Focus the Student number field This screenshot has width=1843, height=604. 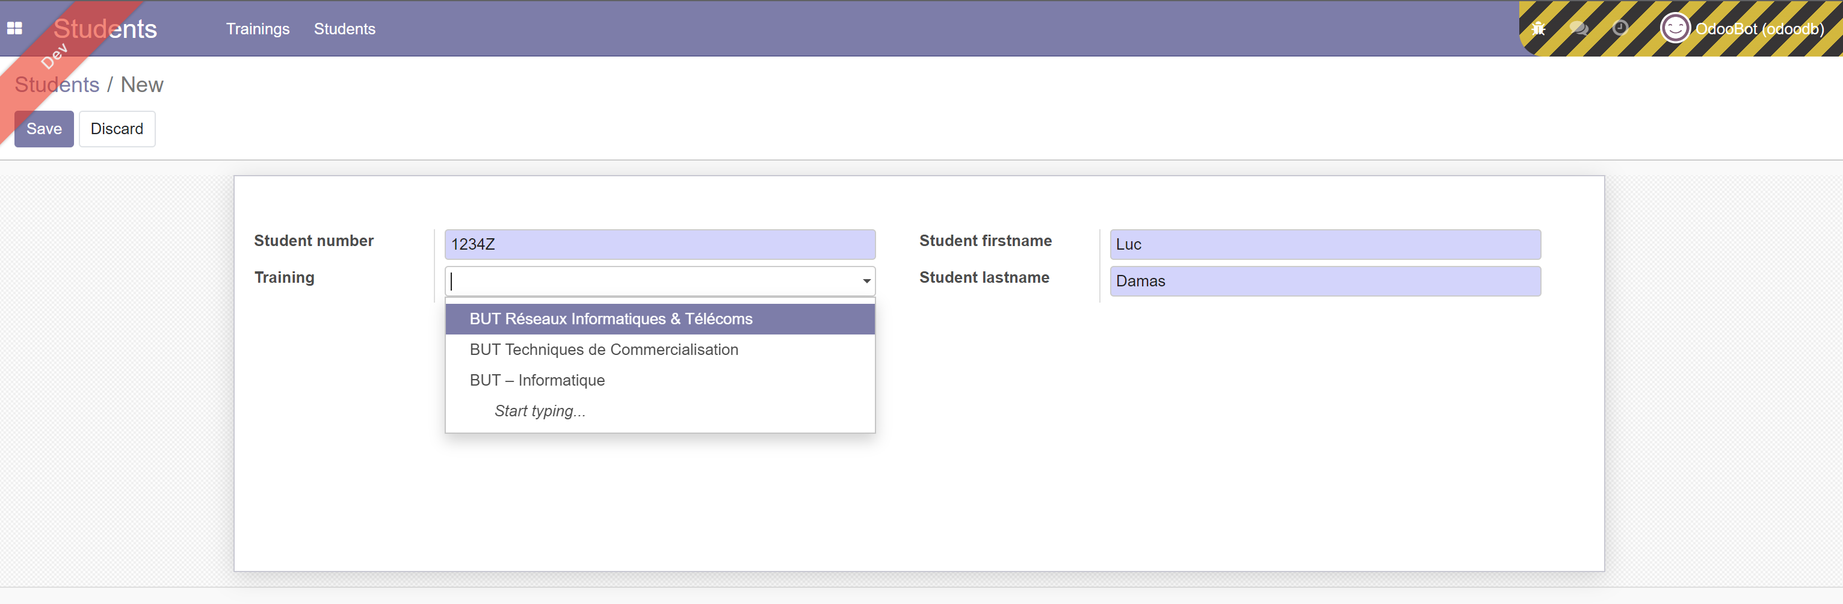[x=659, y=245]
